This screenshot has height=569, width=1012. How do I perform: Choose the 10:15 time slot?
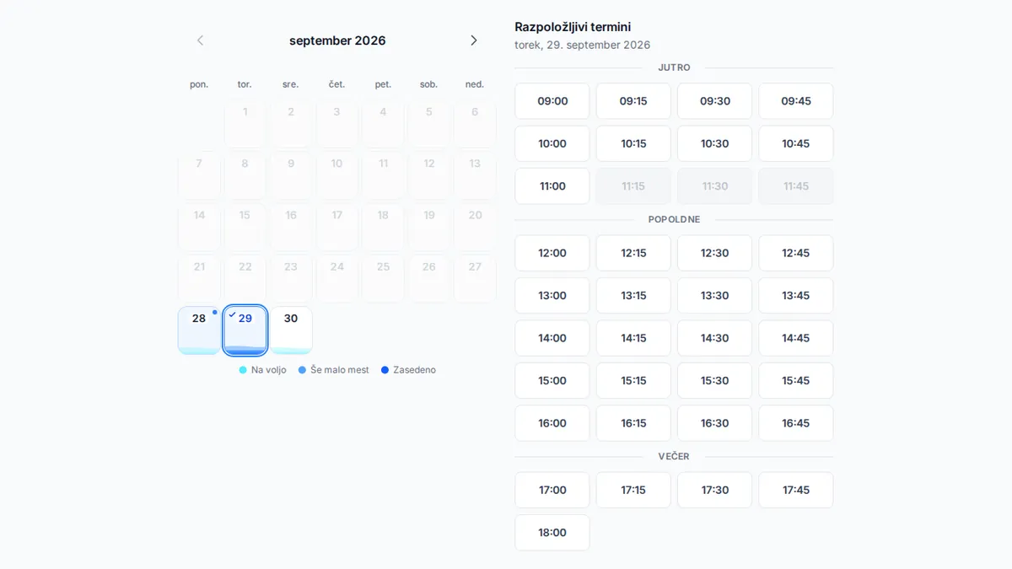point(633,143)
